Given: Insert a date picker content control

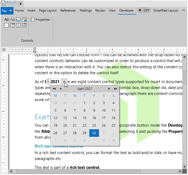Looking at the screenshot, I should click(24, 25).
